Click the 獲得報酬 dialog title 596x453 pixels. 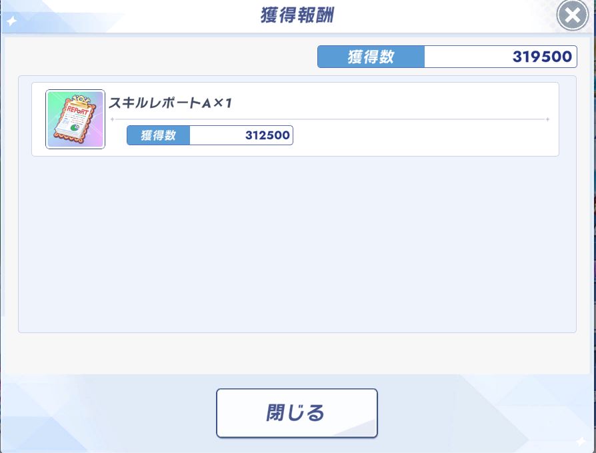pos(297,15)
